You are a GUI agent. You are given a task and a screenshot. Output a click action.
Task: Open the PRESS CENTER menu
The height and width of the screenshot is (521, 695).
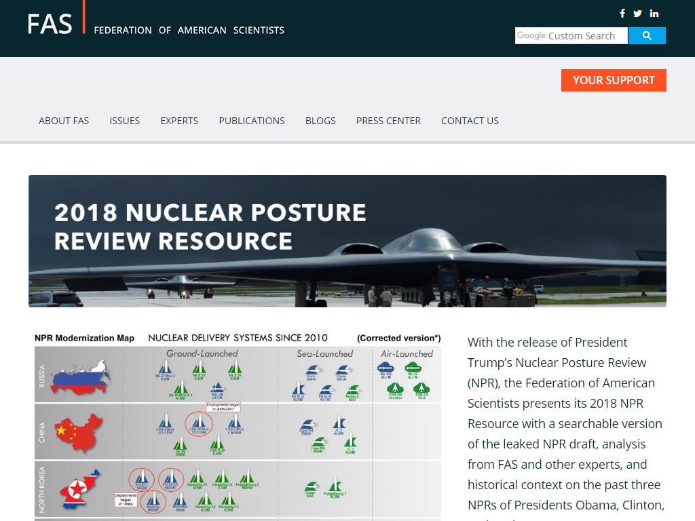coord(388,121)
